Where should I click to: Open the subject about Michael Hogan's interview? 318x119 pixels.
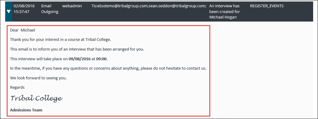(x=224, y=12)
